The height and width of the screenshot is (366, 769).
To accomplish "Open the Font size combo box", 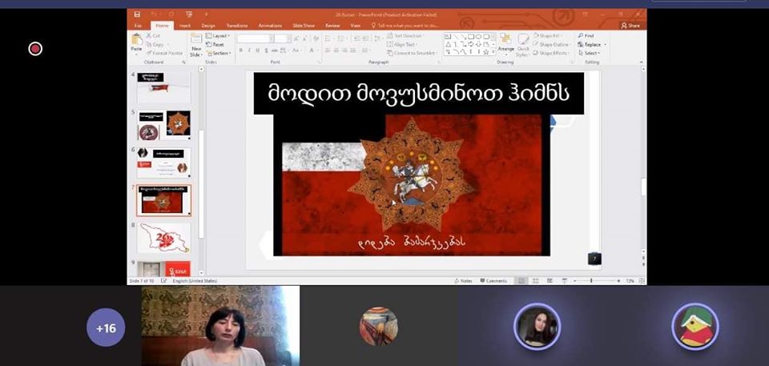I will point(282,38).
